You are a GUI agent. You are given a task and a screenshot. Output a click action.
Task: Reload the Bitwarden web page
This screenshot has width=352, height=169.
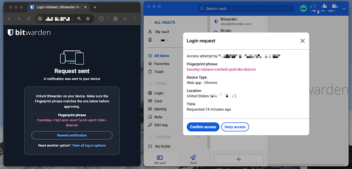pos(28,19)
